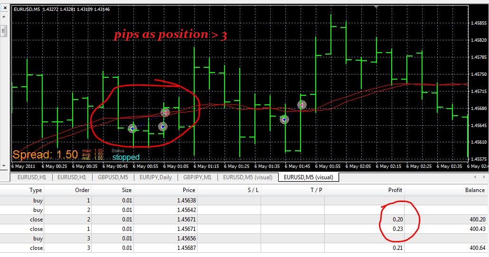489x257 pixels.
Task: Click the '6 May 02:05' time axis label
Action: [358, 166]
